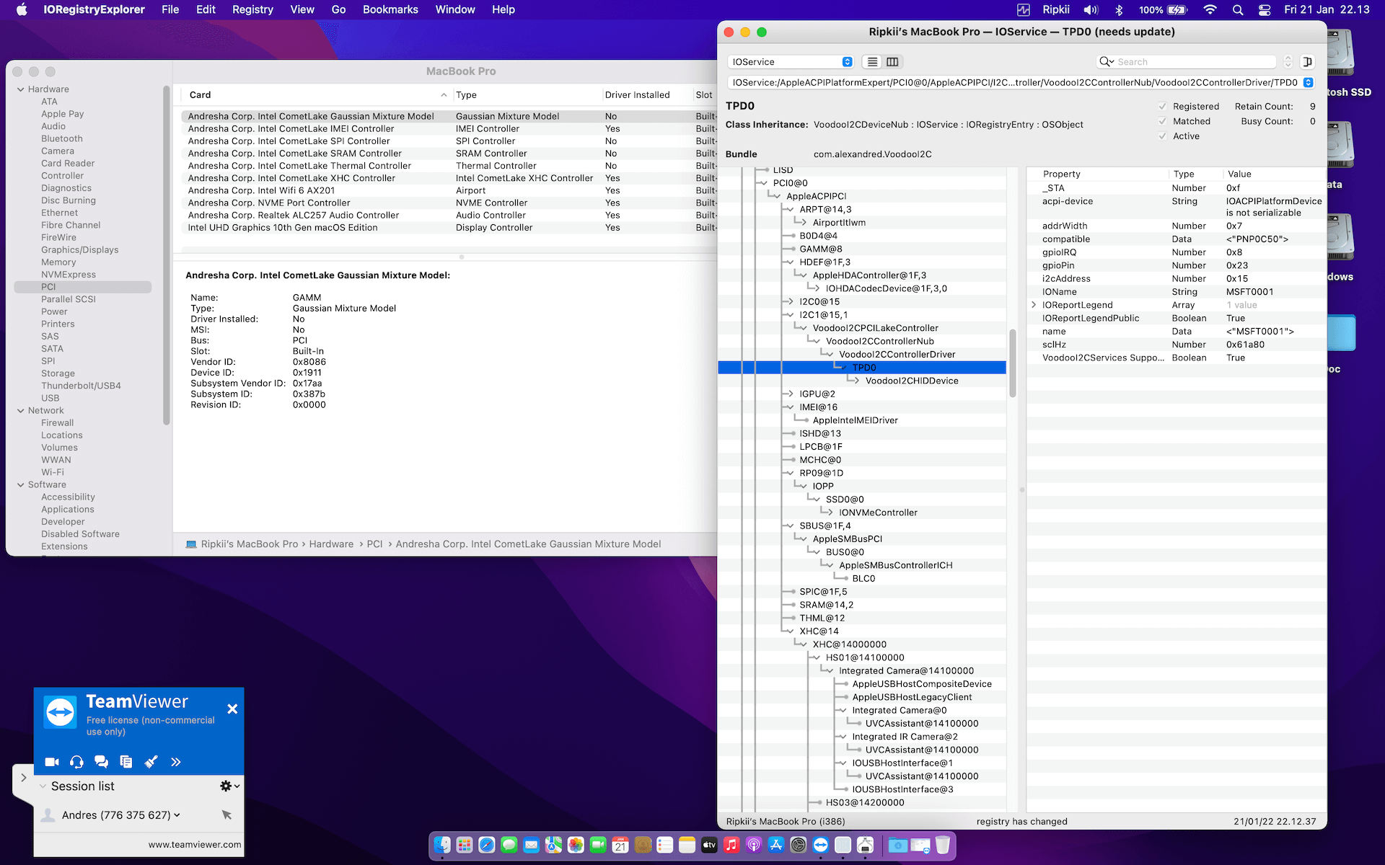Click the TeamViewer whiteboard pen icon

(x=151, y=762)
